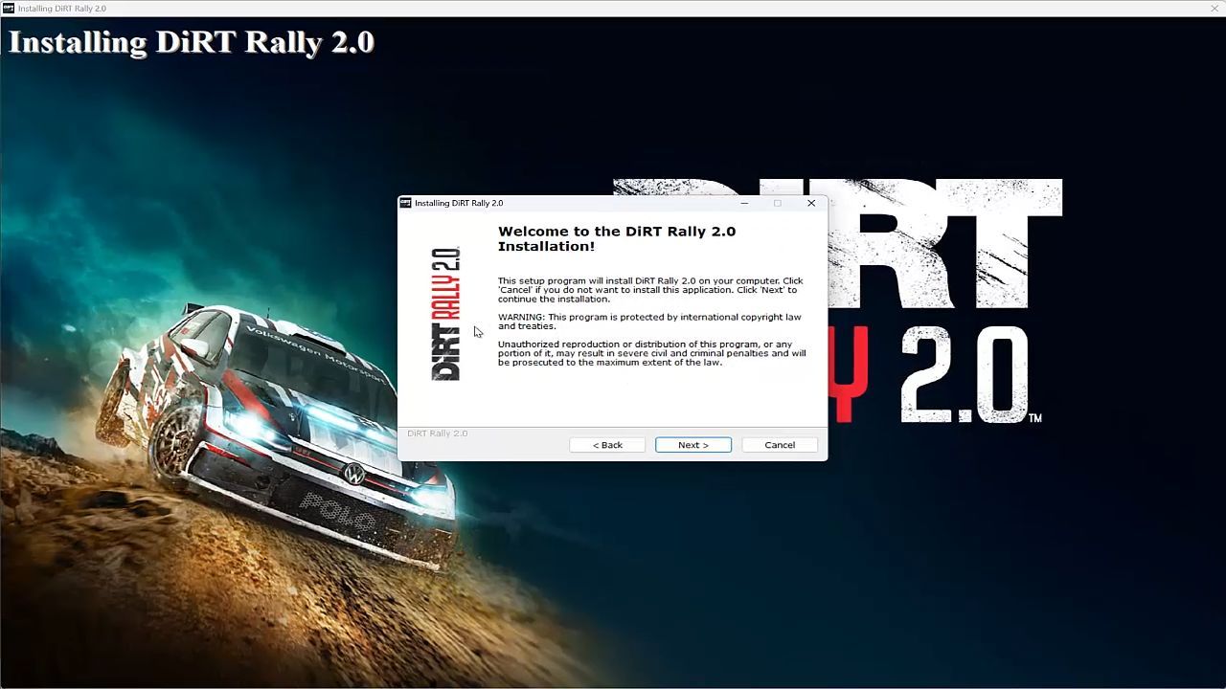The width and height of the screenshot is (1226, 689).
Task: Click the Next > button in the installer
Action: coord(693,445)
